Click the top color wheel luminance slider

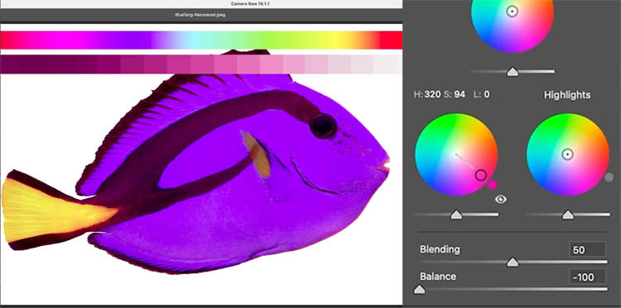513,72
